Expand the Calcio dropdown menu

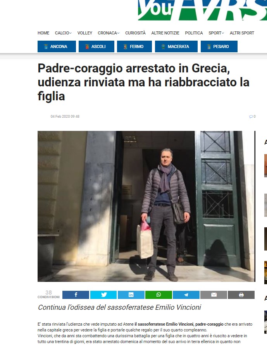(x=63, y=33)
